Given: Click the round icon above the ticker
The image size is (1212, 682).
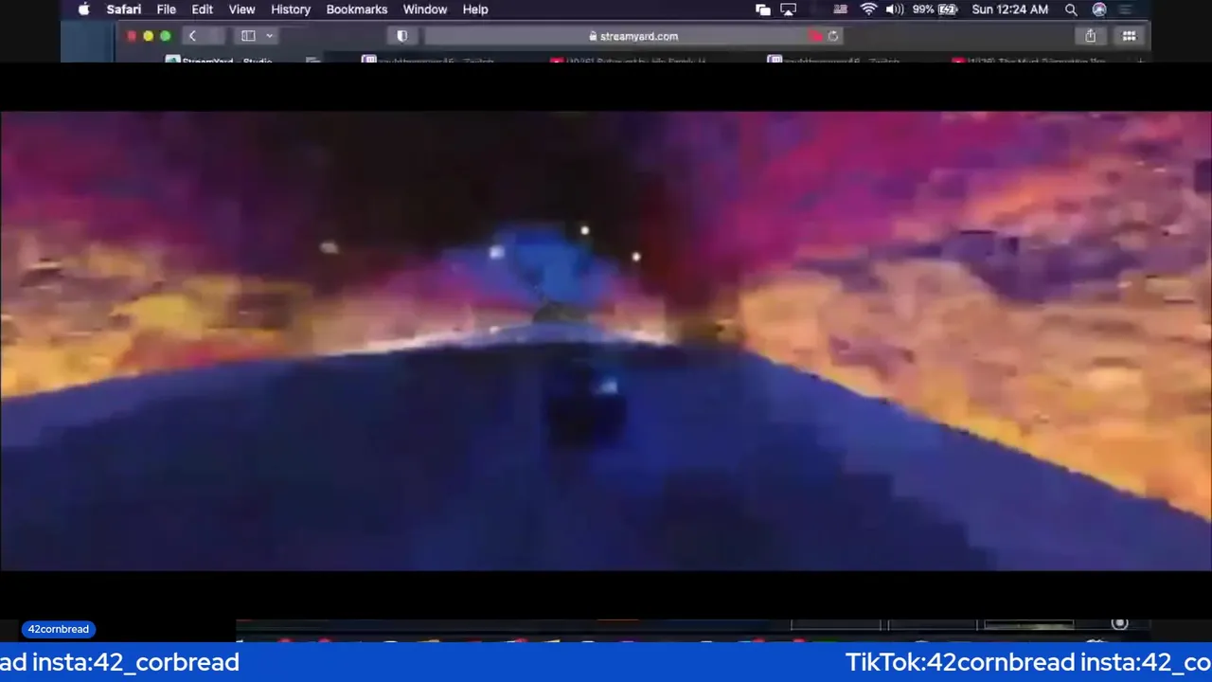Looking at the screenshot, I should click(1119, 623).
